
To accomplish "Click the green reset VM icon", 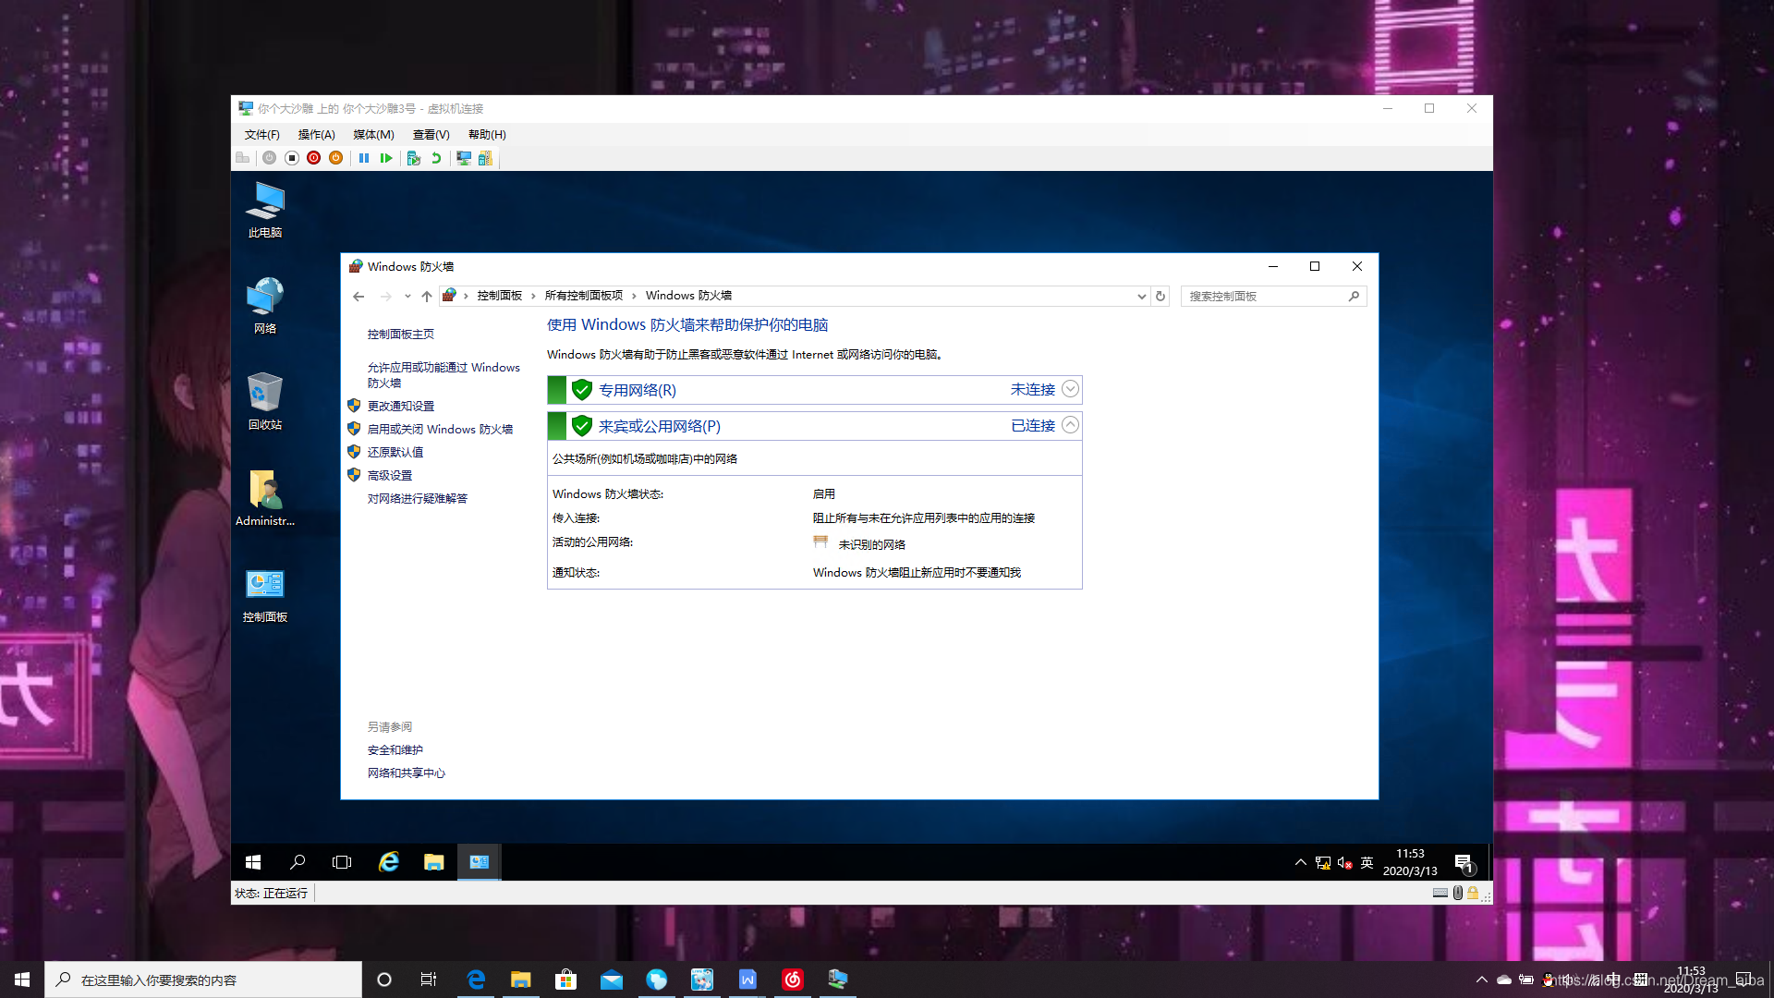I will coord(386,158).
